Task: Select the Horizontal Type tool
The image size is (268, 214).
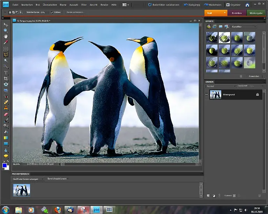Action: pyautogui.click(x=6, y=72)
